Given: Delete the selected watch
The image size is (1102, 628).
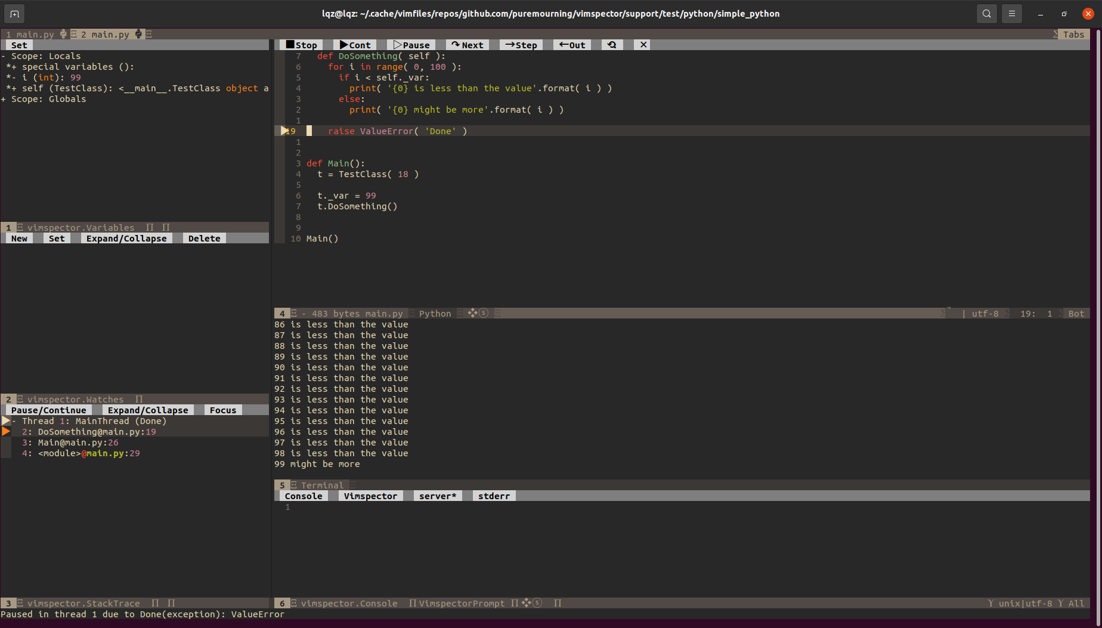Looking at the screenshot, I should point(204,238).
